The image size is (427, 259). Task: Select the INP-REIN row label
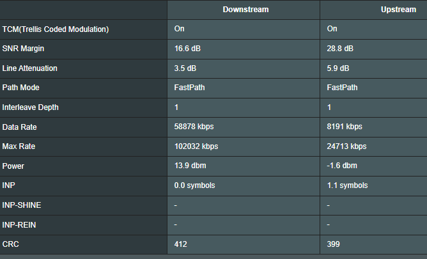(x=19, y=225)
